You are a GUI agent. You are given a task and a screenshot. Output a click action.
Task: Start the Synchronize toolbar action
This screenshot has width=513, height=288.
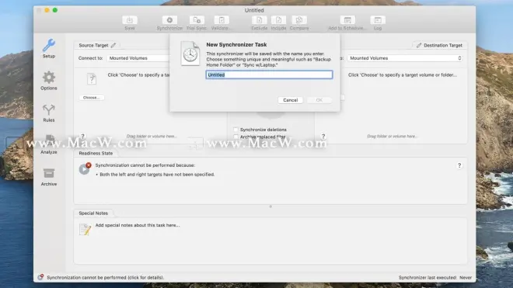[169, 20]
